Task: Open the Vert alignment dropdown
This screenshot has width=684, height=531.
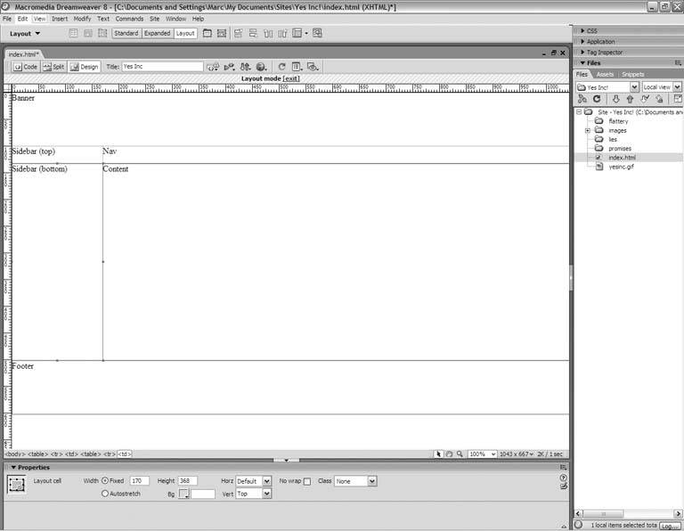Action: [x=266, y=494]
